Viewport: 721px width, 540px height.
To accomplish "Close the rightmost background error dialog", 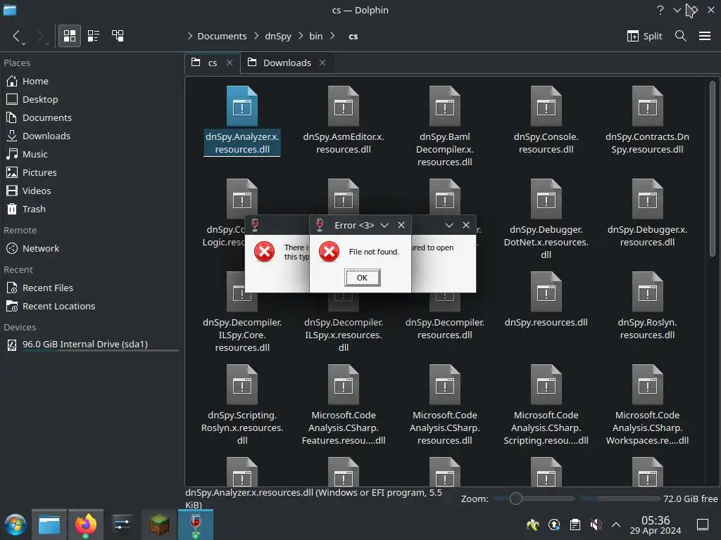I will pos(466,225).
